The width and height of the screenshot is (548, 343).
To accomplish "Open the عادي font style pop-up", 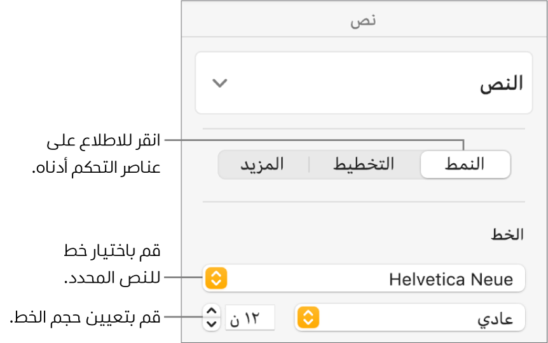I will pyautogui.click(x=420, y=317).
